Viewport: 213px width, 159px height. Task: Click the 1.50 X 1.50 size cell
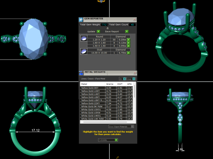[x=99, y=46]
